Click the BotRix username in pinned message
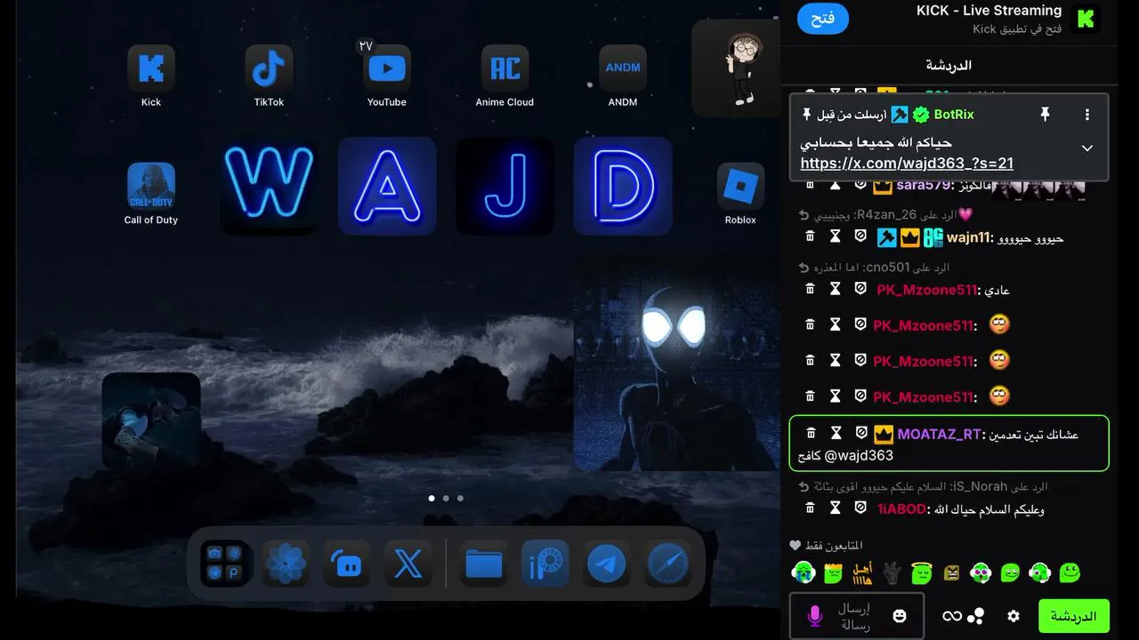The image size is (1139, 640). (x=954, y=115)
